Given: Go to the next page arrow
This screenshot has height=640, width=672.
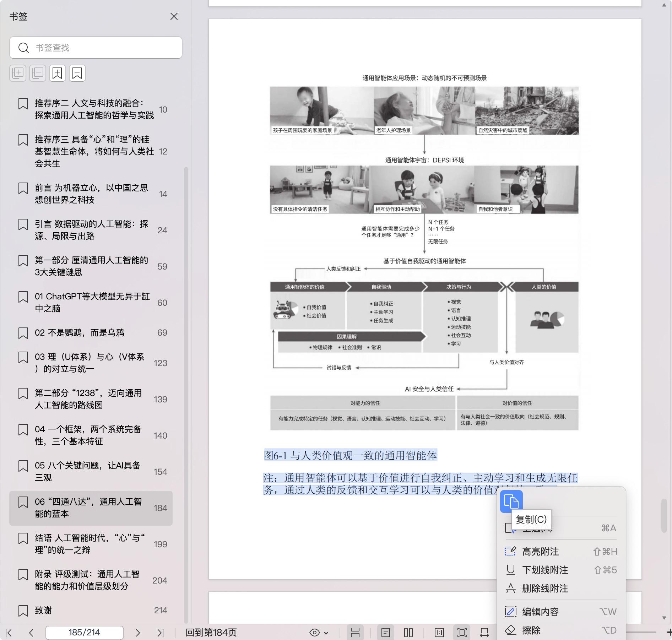Looking at the screenshot, I should click(138, 633).
